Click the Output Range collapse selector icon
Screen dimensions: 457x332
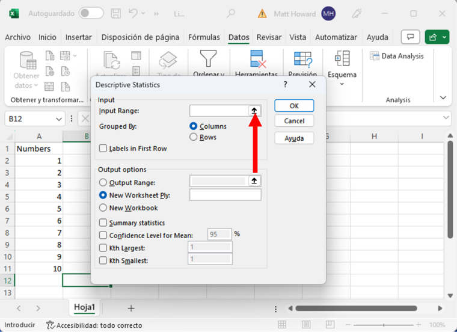254,181
